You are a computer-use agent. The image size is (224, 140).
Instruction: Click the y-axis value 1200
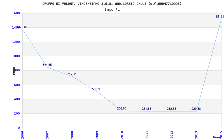click(x=16, y=42)
